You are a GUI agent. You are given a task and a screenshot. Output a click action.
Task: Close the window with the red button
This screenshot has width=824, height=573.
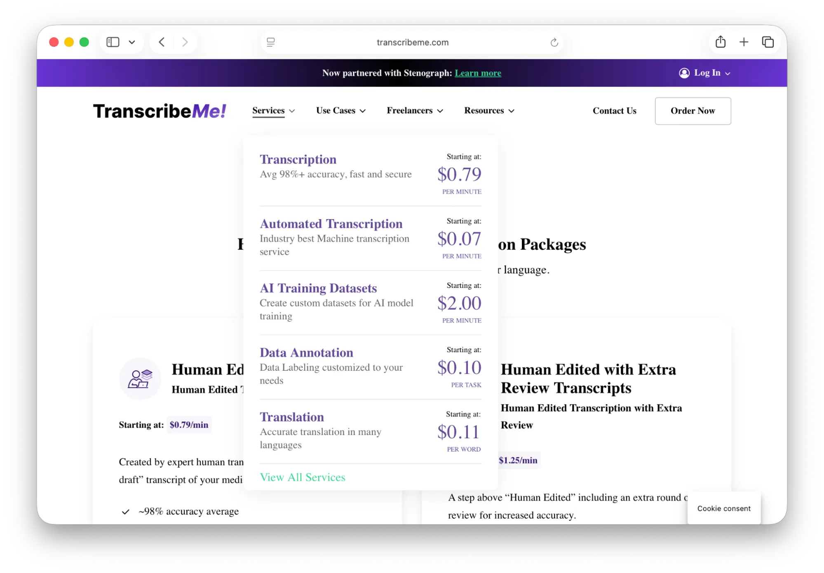[54, 42]
